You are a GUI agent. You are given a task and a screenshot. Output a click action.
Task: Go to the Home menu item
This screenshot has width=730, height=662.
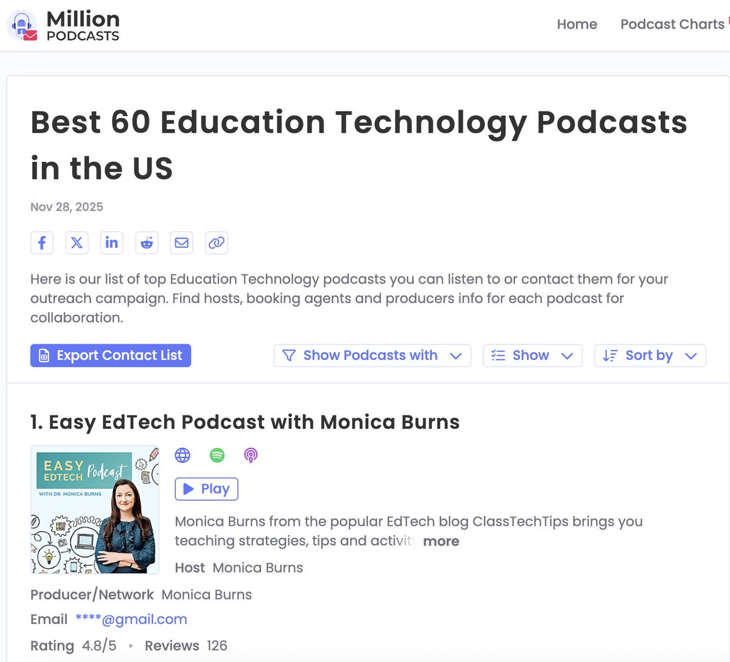coord(577,24)
